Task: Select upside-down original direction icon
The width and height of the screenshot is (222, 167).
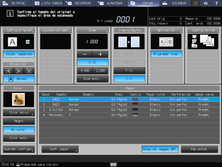Action: click(x=29, y=71)
